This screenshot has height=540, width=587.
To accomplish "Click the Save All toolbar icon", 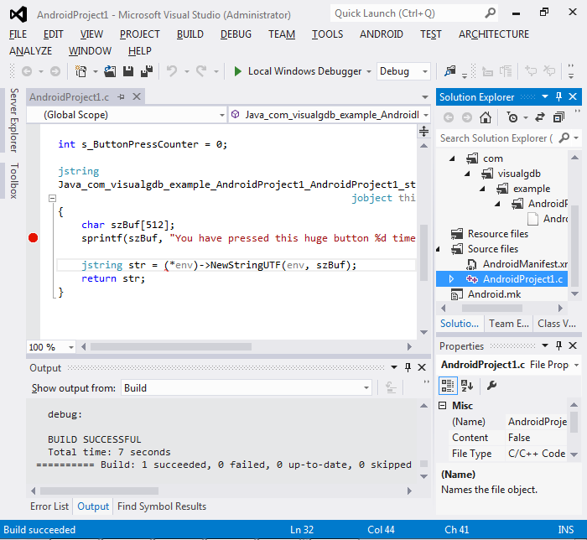I will 147,71.
